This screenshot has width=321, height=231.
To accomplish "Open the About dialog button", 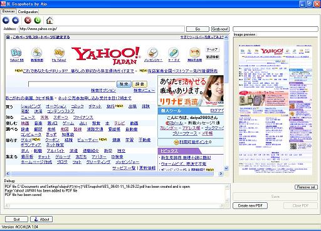I will pos(41,219).
